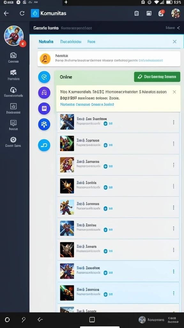Open three-dot menu for Sees Fiameier row
The width and height of the screenshot is (184, 328).
[x=173, y=122]
